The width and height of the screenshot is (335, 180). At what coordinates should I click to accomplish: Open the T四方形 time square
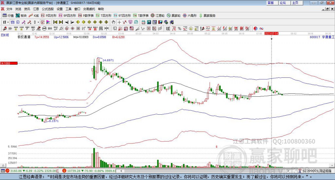pyautogui.click(x=104, y=16)
